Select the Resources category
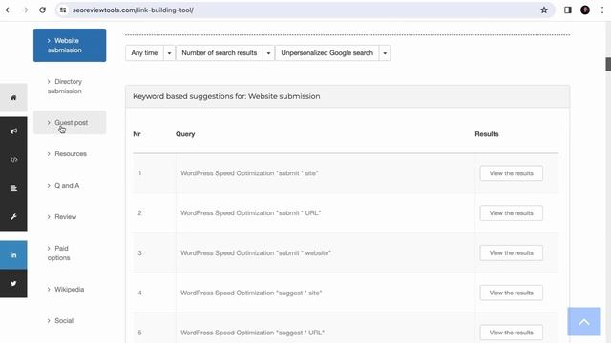Screen dimensions: 611x343 pyautogui.click(x=70, y=154)
